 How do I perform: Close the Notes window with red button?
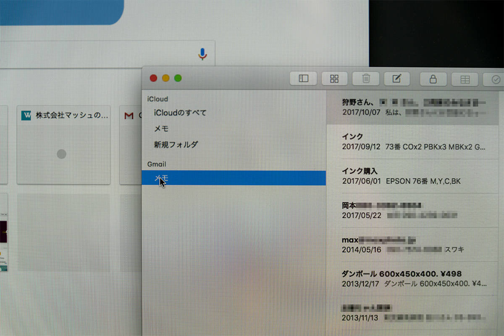pyautogui.click(x=153, y=78)
